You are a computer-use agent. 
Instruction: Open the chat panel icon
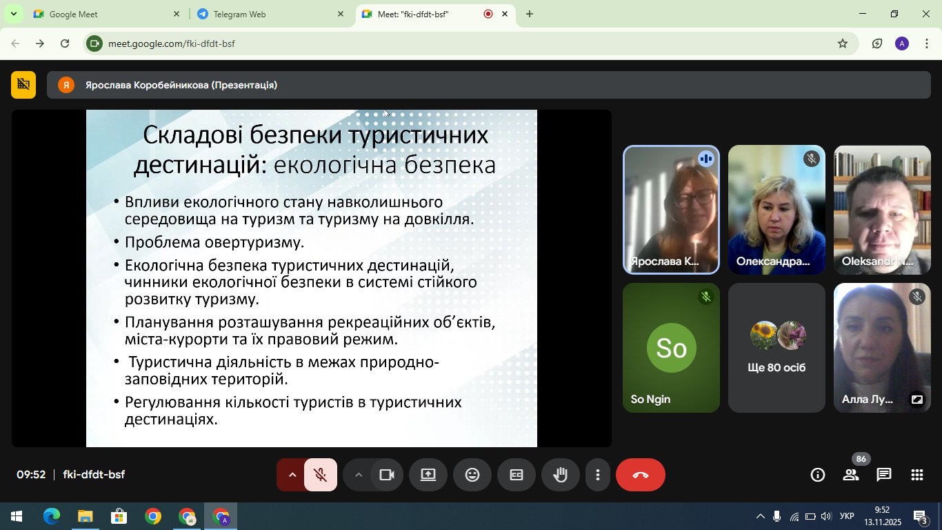[x=884, y=475]
